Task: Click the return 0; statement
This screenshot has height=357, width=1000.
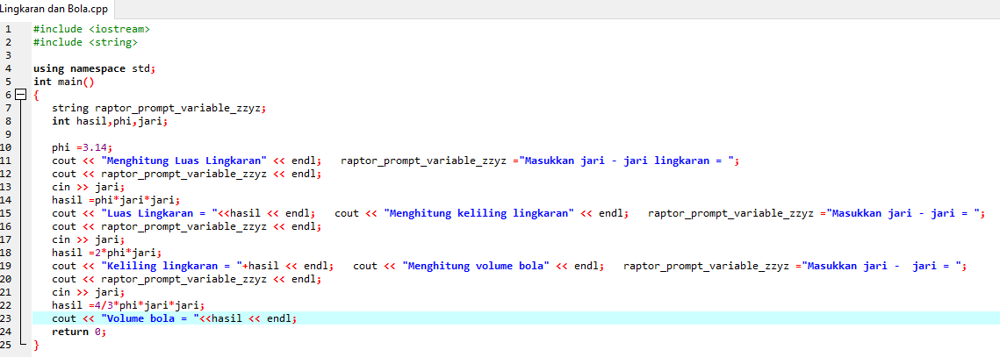Action: pyautogui.click(x=79, y=332)
